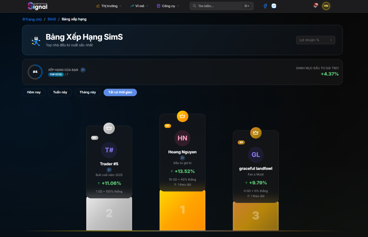Select the Hôm nay time filter
The width and height of the screenshot is (368, 237).
click(34, 92)
